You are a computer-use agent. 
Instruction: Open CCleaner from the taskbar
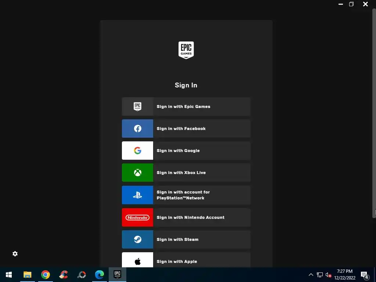(64, 275)
